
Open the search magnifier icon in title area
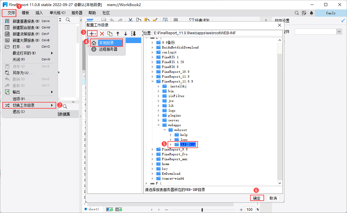pyautogui.click(x=297, y=13)
